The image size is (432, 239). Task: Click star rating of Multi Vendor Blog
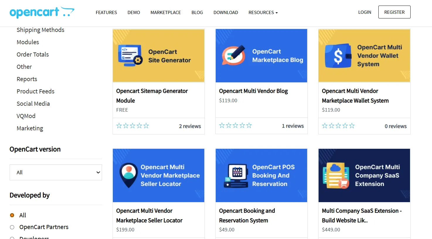click(x=235, y=126)
